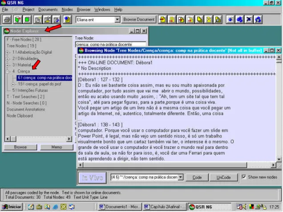Click the Node Explorer tree scroll right arrow

tap(69, 139)
